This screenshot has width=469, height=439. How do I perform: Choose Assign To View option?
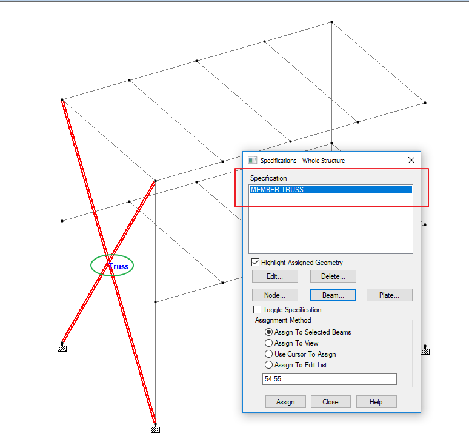(268, 343)
